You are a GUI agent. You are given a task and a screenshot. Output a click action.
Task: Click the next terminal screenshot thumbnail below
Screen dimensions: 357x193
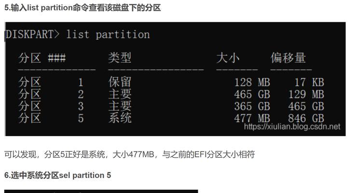click(101, 191)
